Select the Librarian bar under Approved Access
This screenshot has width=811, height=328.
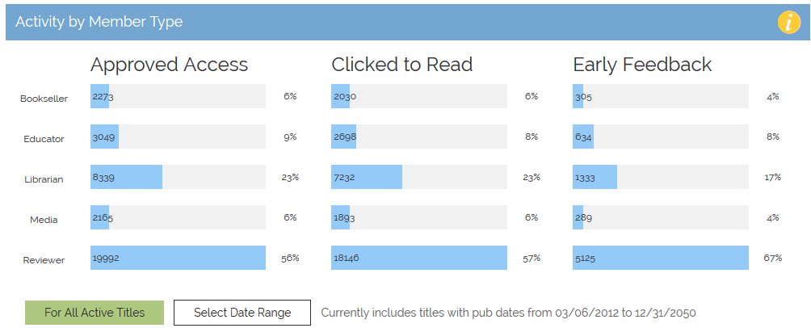pos(127,177)
